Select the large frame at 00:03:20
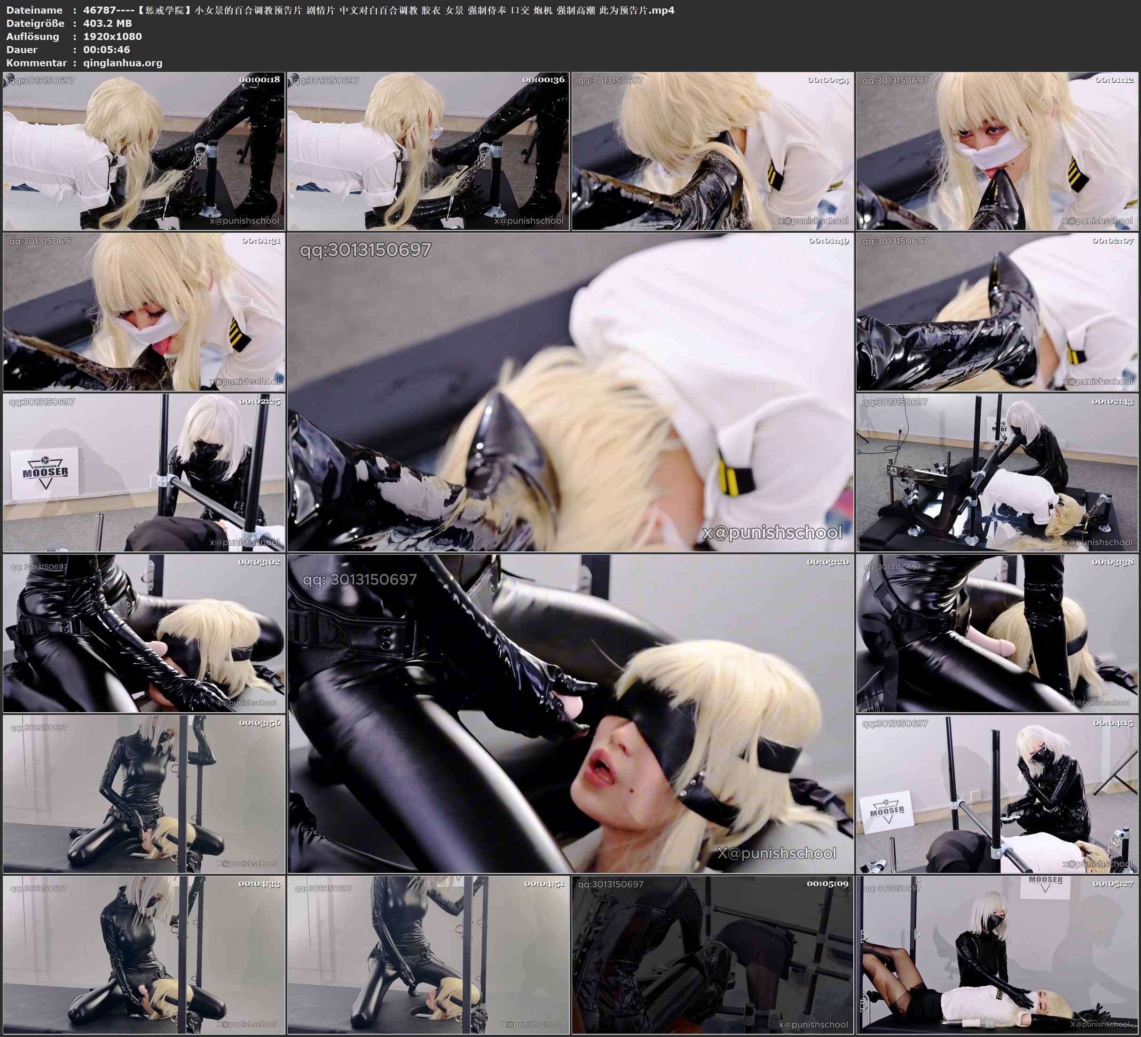Viewport: 1141px width, 1037px height. [570, 713]
